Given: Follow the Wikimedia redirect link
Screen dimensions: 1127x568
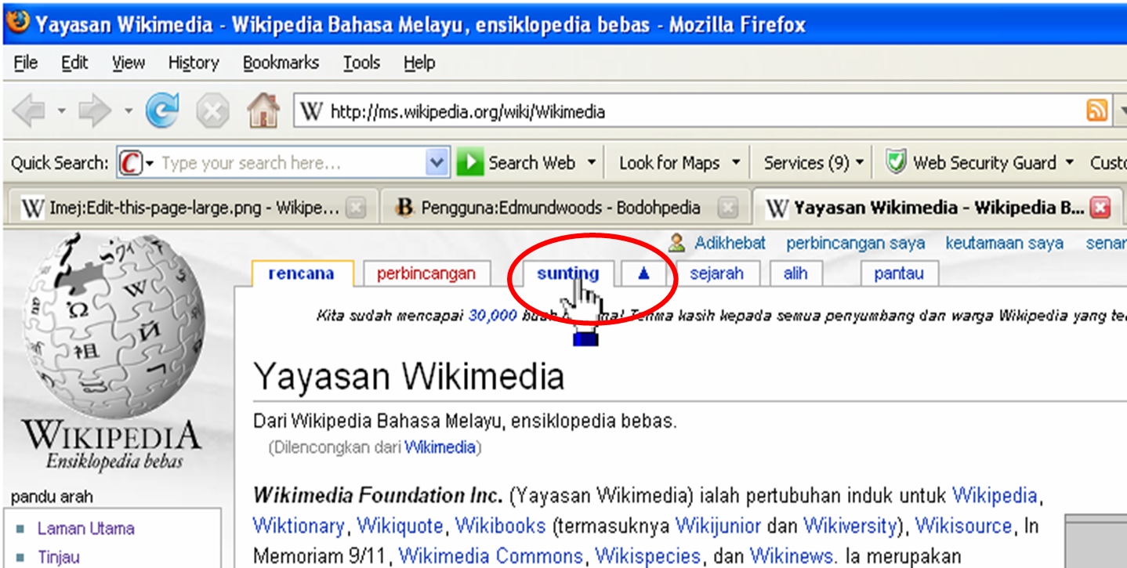Looking at the screenshot, I should click(x=440, y=447).
